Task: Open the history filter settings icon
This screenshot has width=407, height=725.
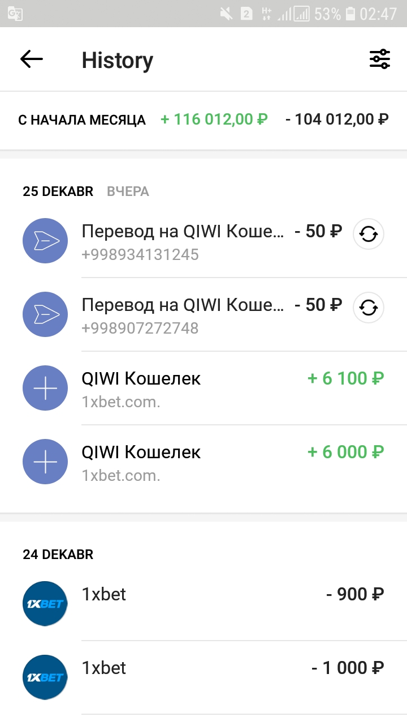Action: pyautogui.click(x=380, y=59)
